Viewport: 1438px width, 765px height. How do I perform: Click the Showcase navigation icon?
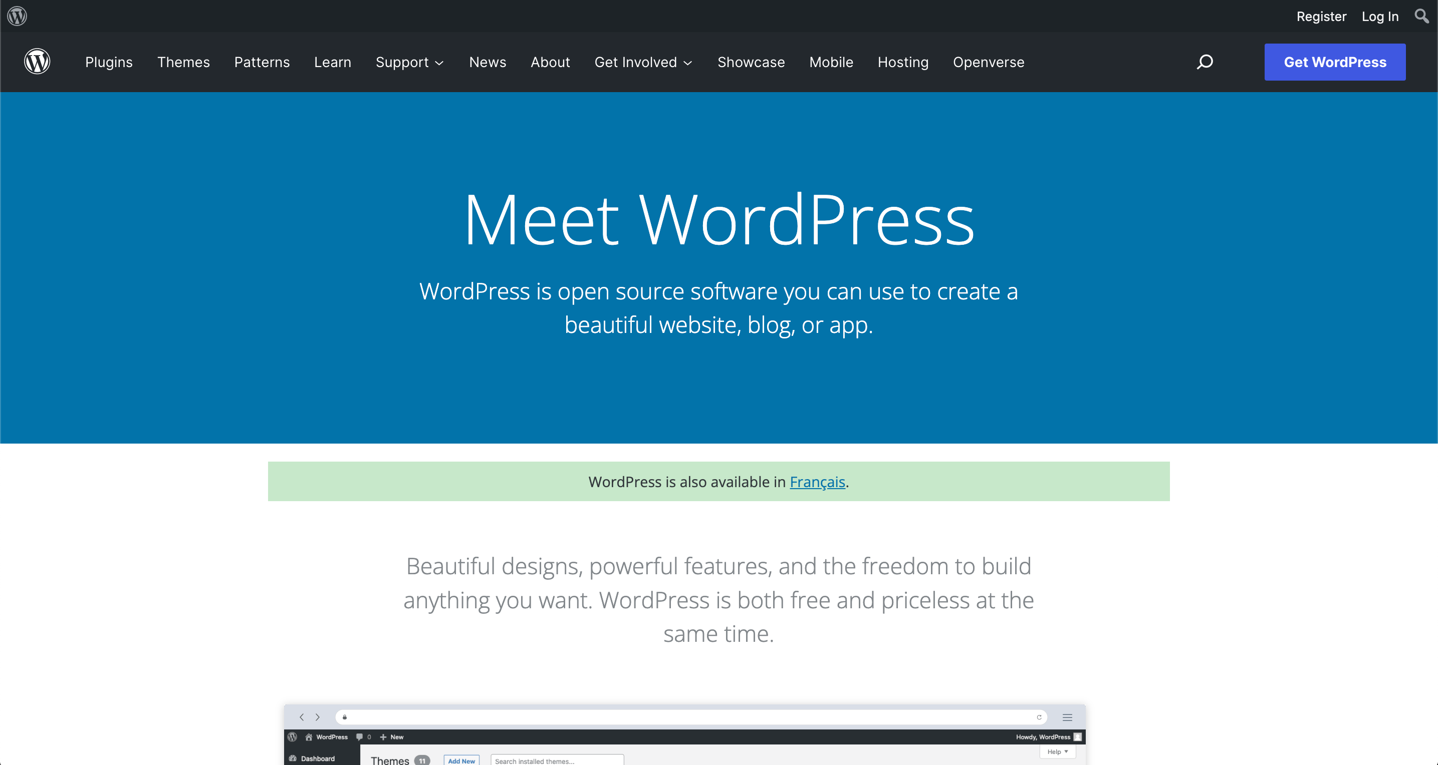pos(751,62)
